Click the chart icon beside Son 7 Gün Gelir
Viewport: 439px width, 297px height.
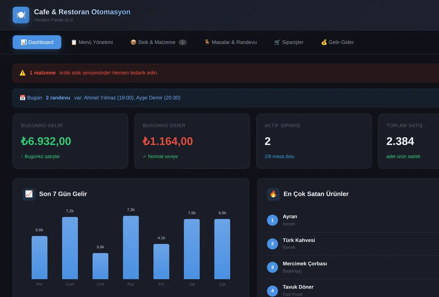point(29,194)
